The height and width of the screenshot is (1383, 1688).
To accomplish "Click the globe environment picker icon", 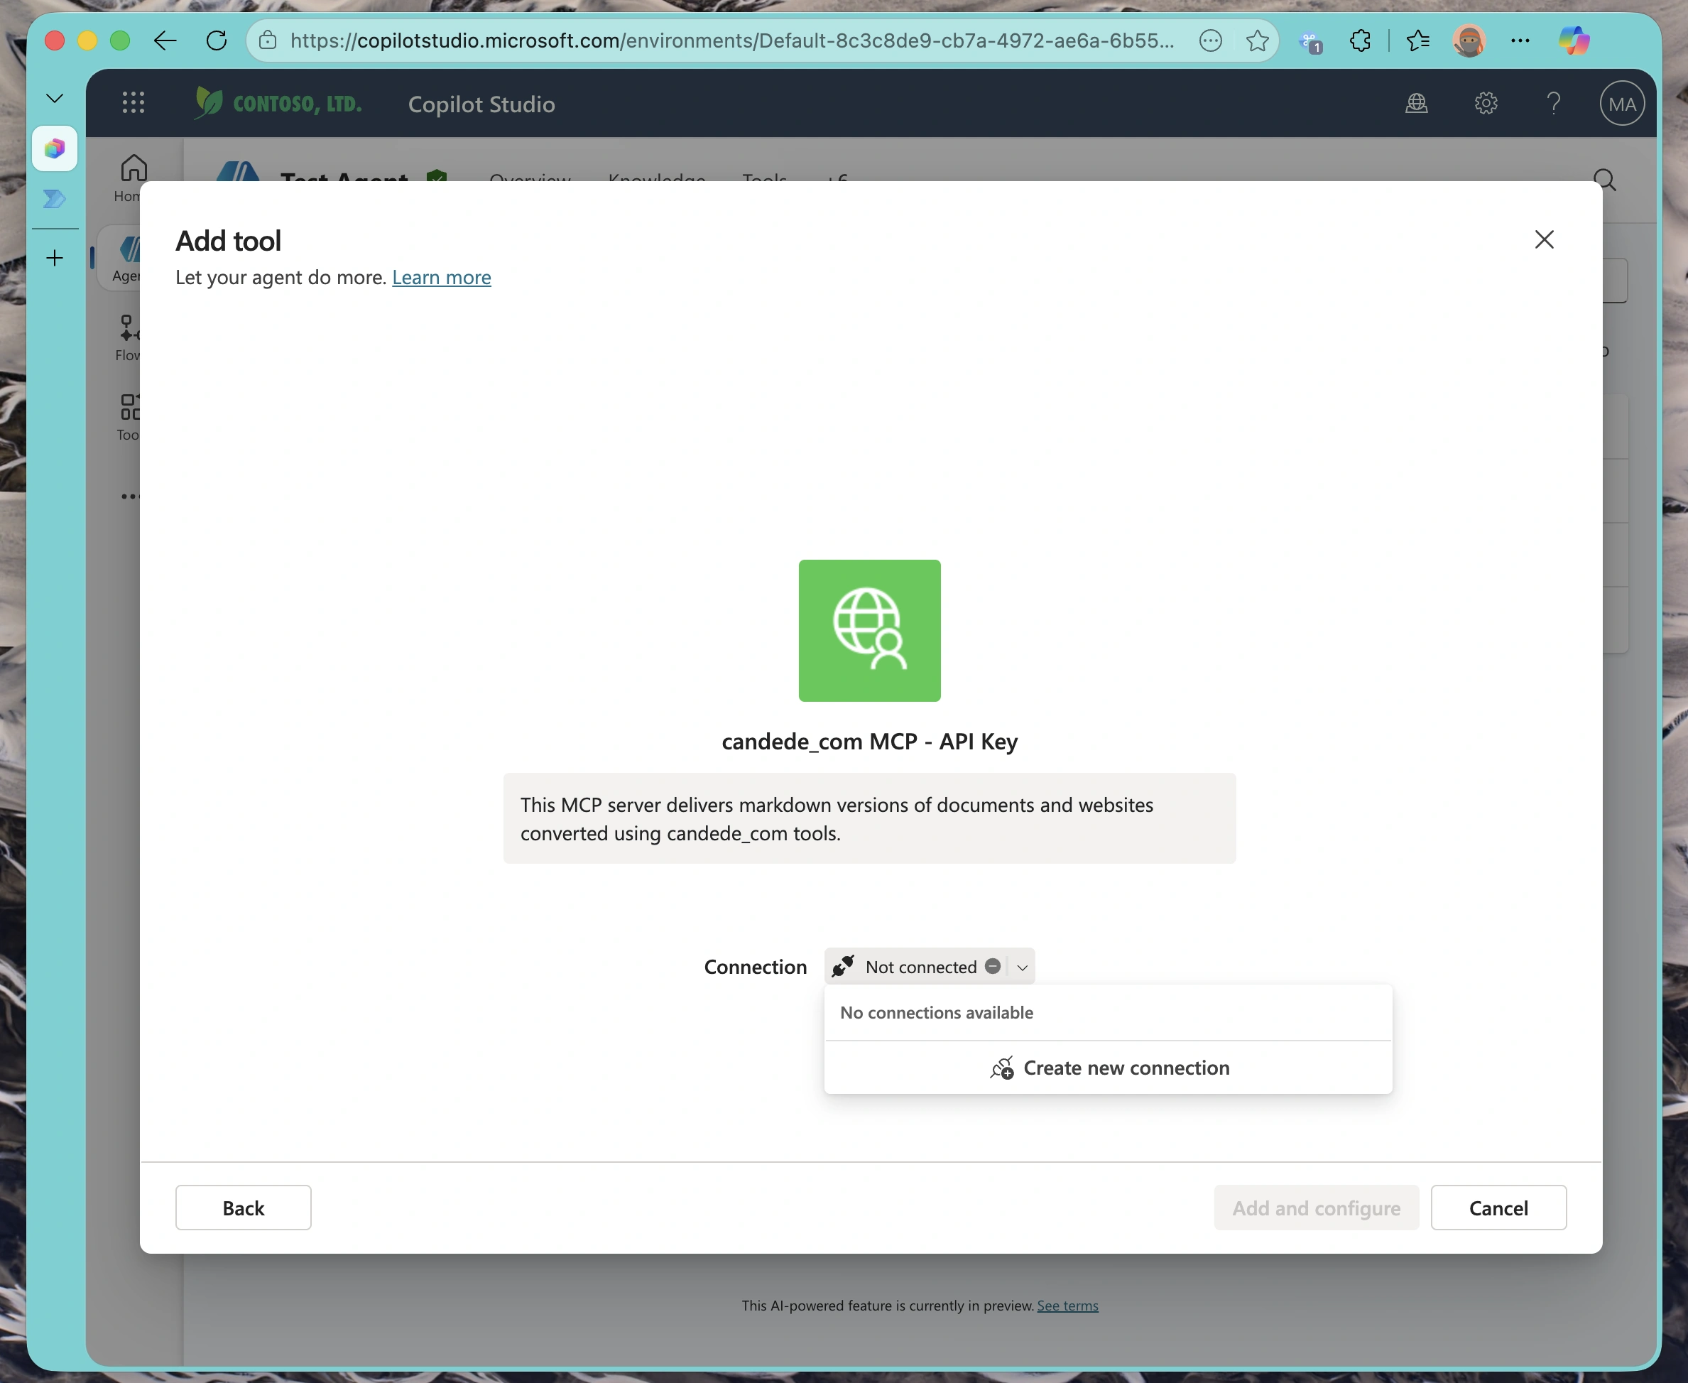I will pyautogui.click(x=1417, y=104).
